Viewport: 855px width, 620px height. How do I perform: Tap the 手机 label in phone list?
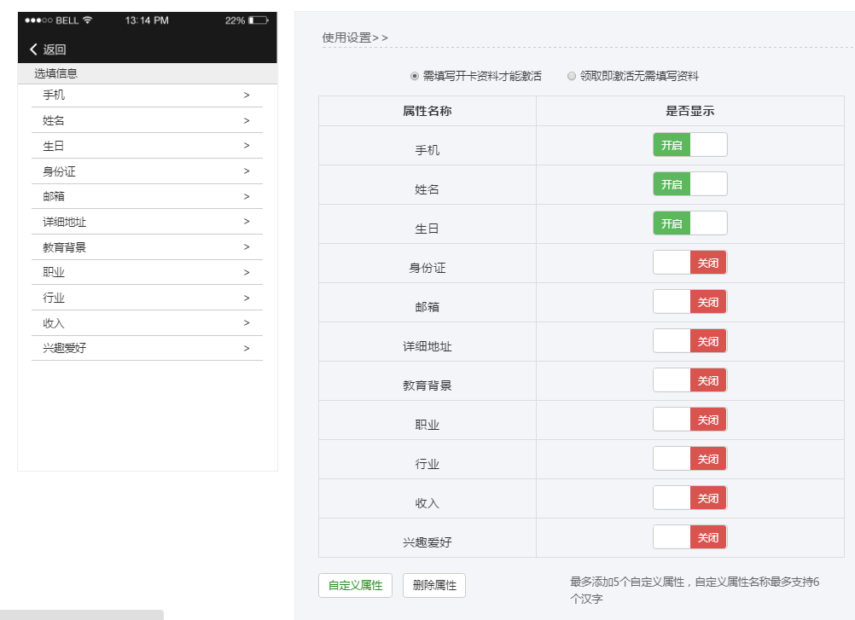click(54, 95)
